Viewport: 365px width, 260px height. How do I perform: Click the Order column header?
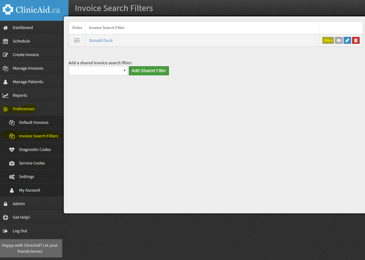(77, 28)
